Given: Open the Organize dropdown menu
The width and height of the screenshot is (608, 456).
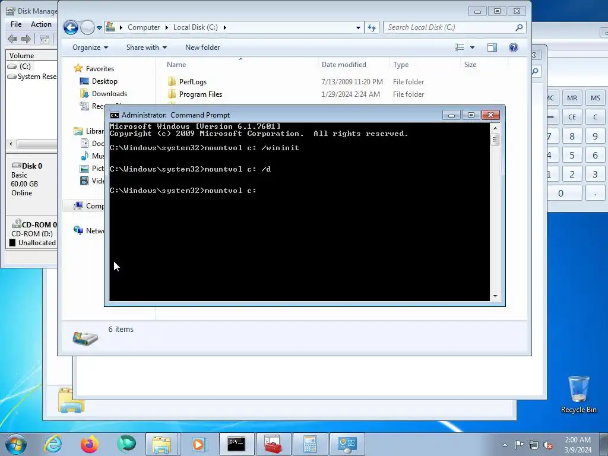Looking at the screenshot, I should 90,47.
